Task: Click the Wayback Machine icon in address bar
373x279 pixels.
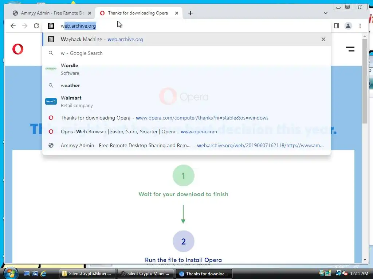Action: click(x=51, y=26)
